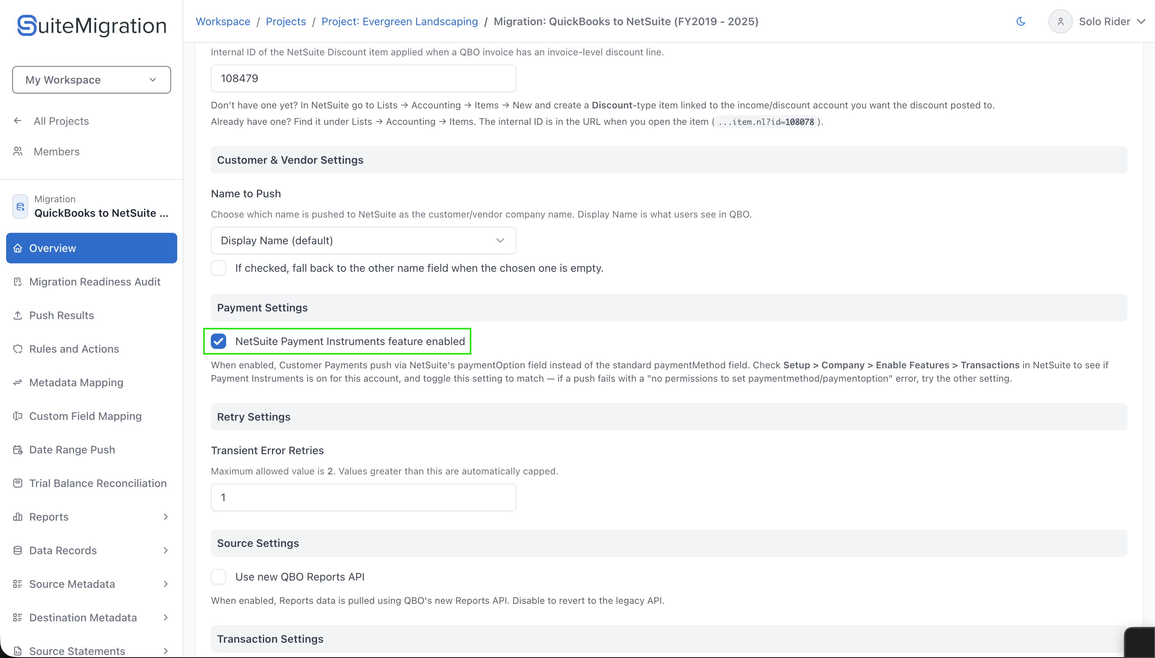Click the Reports bar chart icon
Viewport: 1155px width, 658px height.
18,516
